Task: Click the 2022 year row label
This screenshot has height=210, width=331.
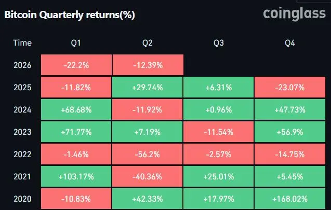Action: click(x=22, y=155)
